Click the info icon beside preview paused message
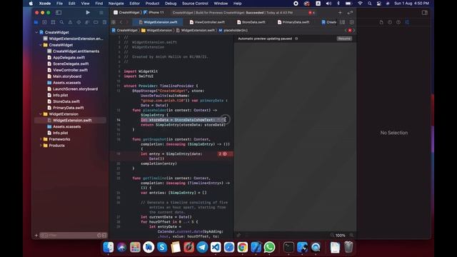Image resolution: width=457 pixels, height=257 pixels. click(296, 39)
